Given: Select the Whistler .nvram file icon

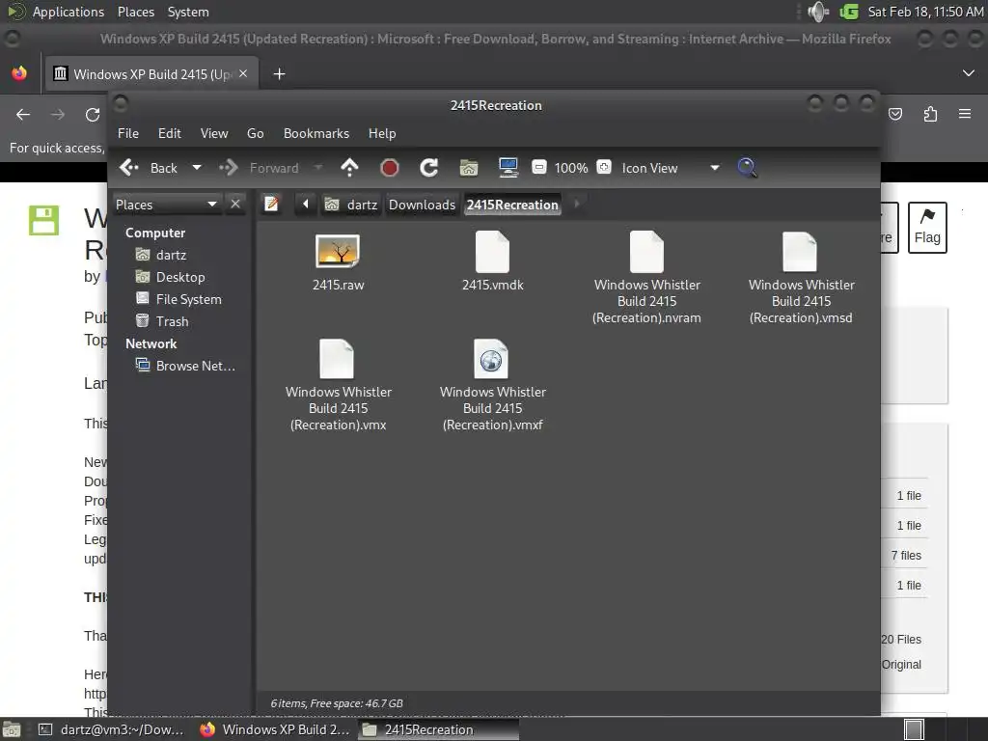Looking at the screenshot, I should click(646, 252).
